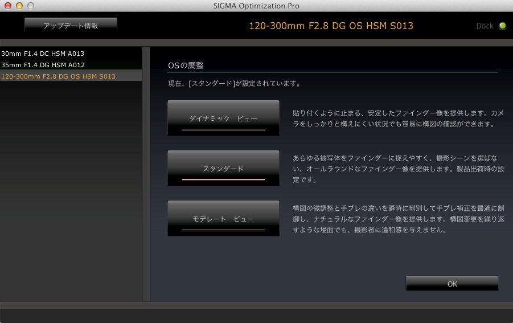Click the Dock label text
This screenshot has width=513, height=323.
[485, 26]
